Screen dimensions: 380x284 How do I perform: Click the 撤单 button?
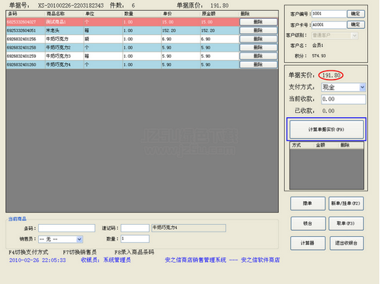click(308, 204)
